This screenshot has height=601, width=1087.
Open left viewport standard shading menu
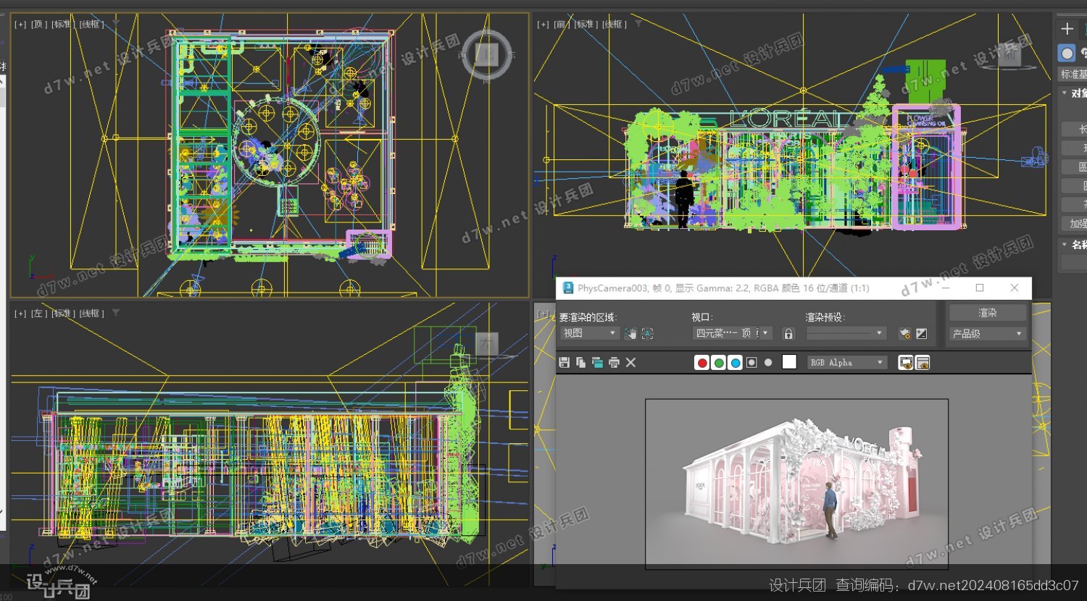click(x=62, y=314)
